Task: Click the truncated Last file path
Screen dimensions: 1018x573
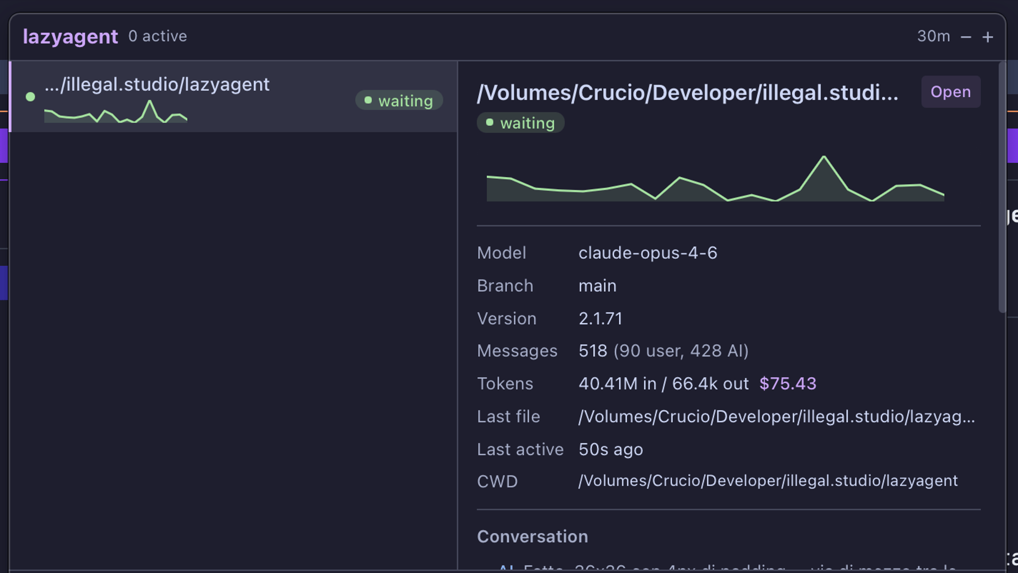Action: [x=776, y=416]
